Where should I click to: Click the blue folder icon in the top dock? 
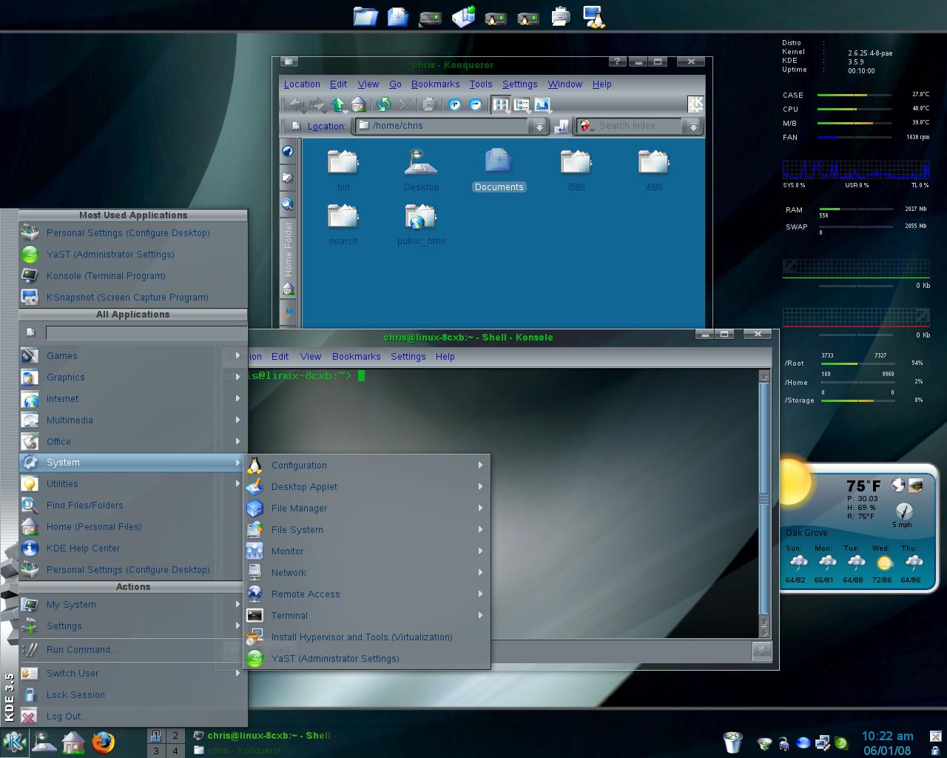tap(365, 16)
